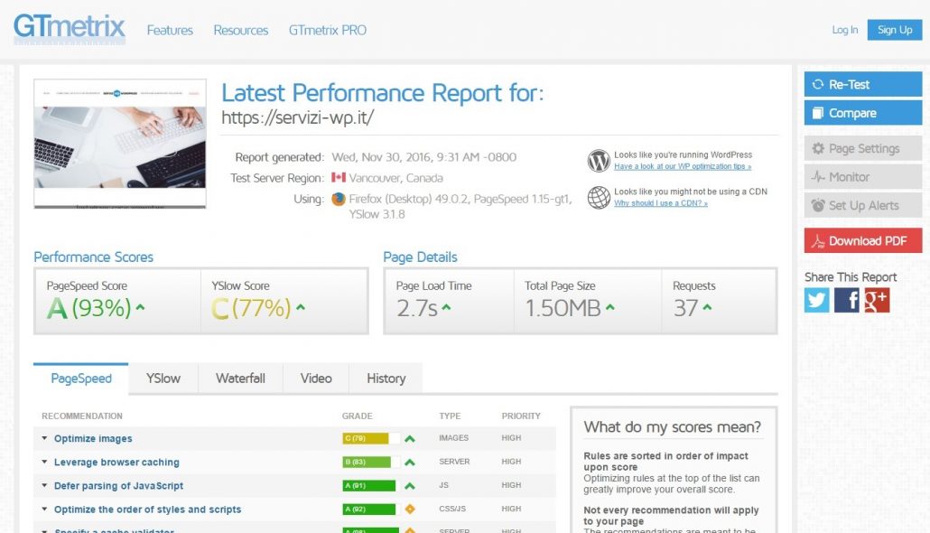This screenshot has height=533, width=930.
Task: Open the Video tab
Action: (316, 379)
